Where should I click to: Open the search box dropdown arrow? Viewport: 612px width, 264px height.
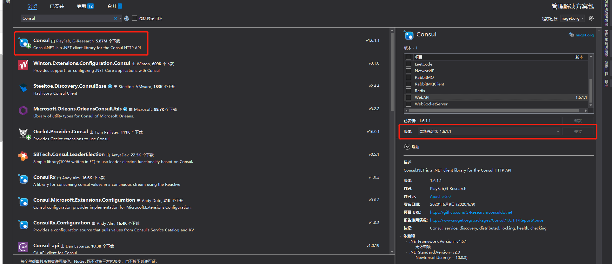pyautogui.click(x=120, y=18)
